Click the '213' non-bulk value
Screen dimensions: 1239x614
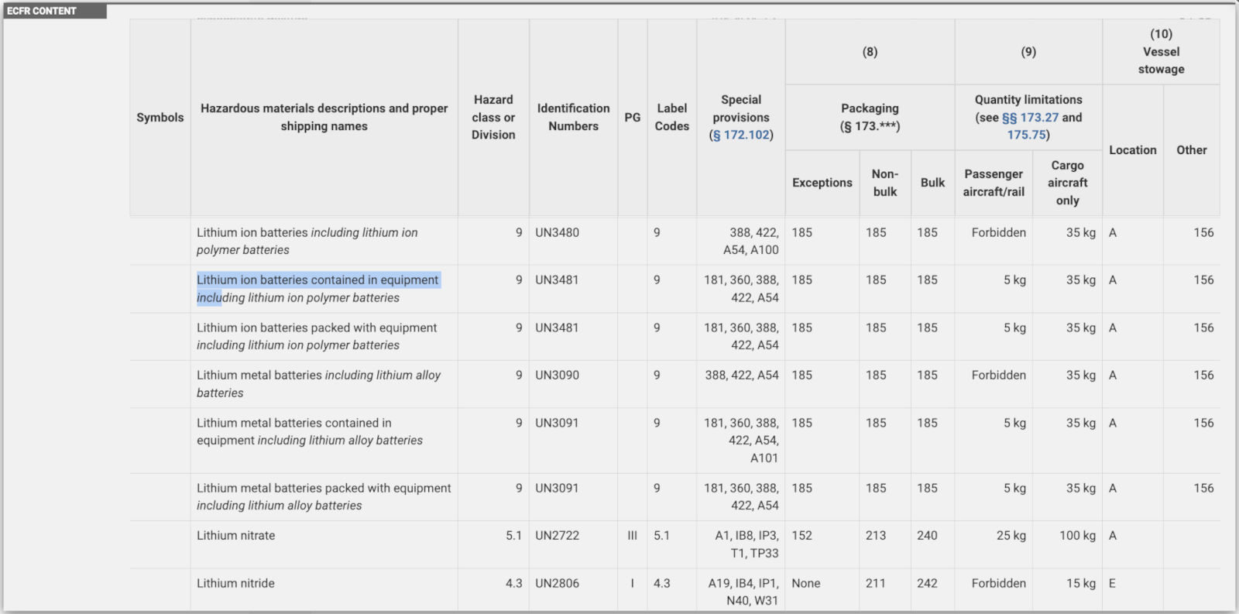click(x=876, y=536)
